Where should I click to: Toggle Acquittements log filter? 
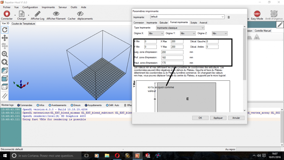(x=93, y=105)
